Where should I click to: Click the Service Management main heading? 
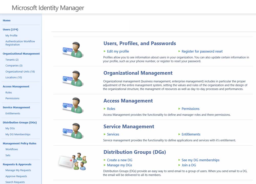coord(129,126)
